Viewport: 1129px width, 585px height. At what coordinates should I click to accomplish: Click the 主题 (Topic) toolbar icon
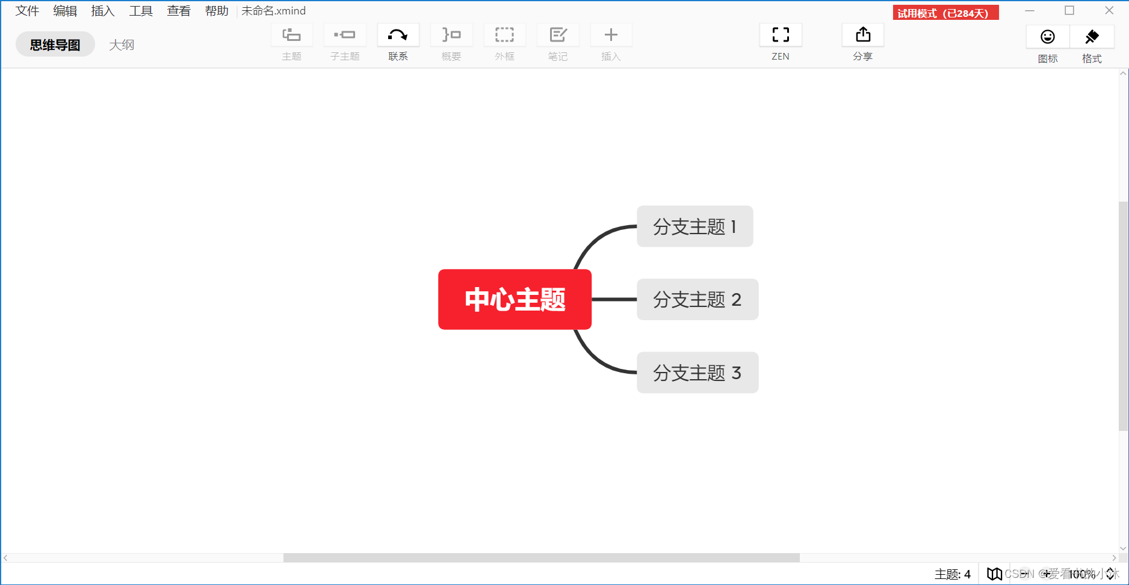pos(292,35)
